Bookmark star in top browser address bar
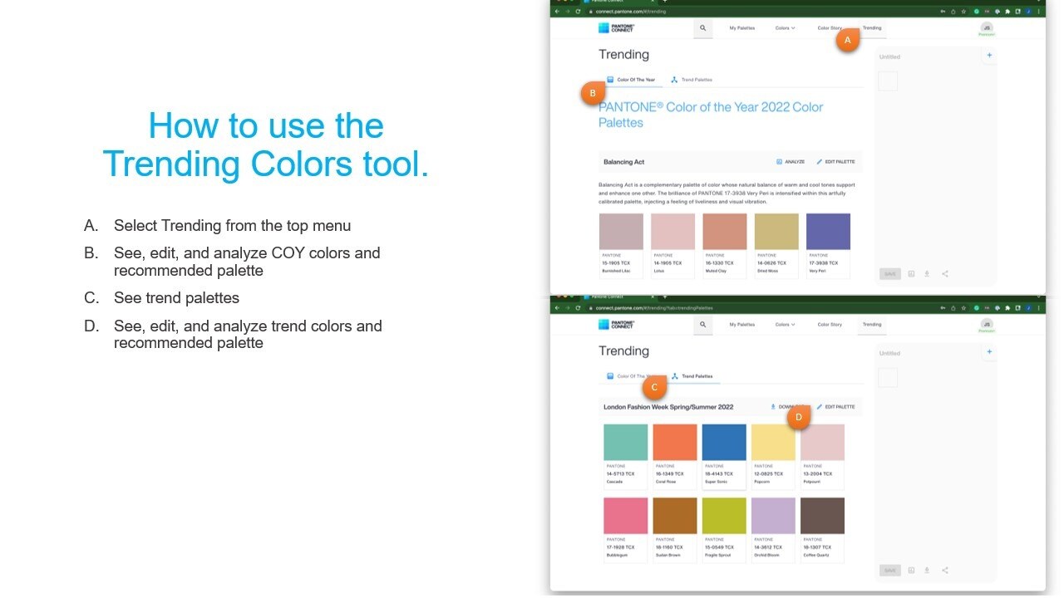Screen dimensions: 1064x598 [x=963, y=11]
